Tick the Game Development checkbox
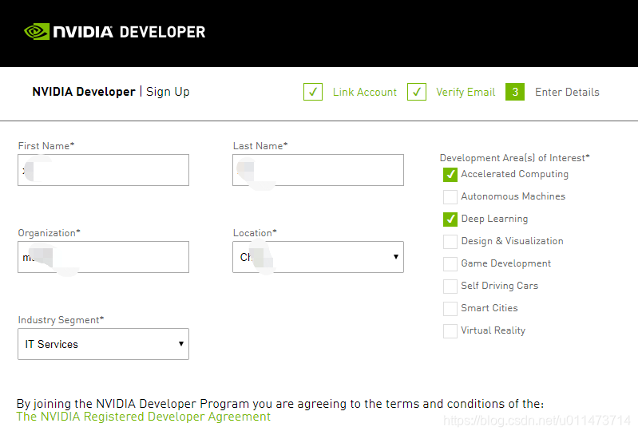The width and height of the screenshot is (638, 435). click(x=450, y=264)
